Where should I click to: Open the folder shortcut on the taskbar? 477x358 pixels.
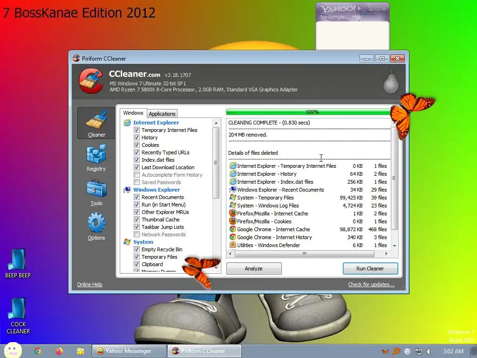point(80,351)
